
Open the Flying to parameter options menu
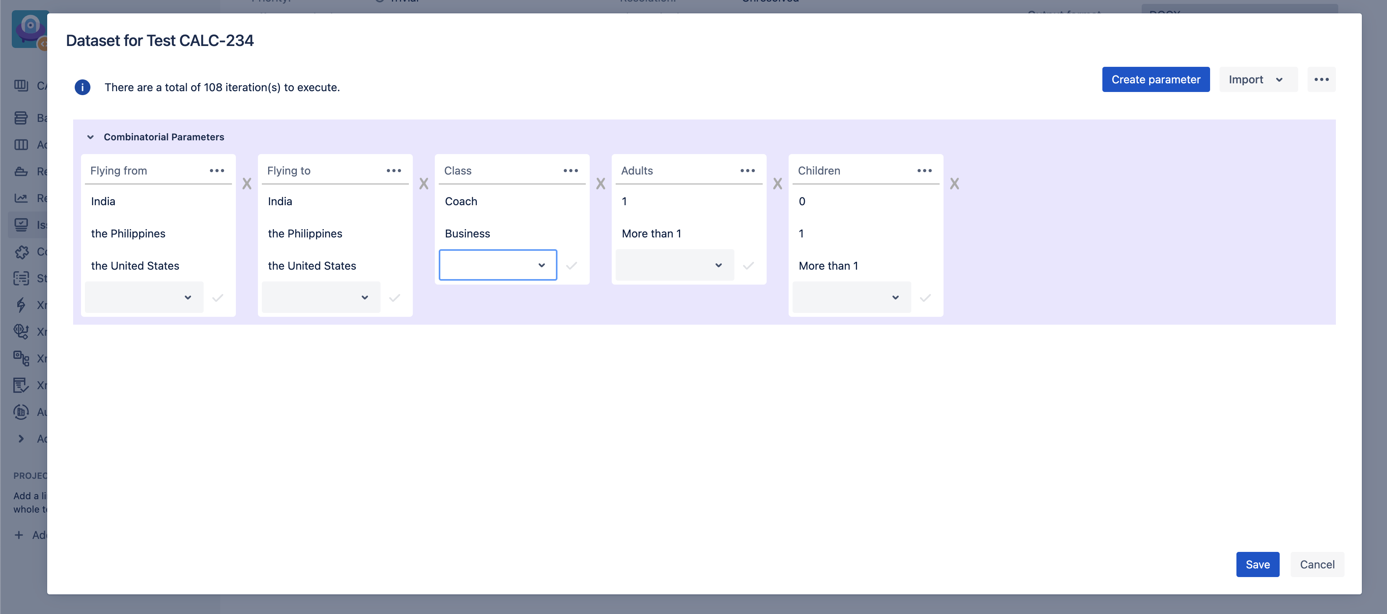[394, 171]
